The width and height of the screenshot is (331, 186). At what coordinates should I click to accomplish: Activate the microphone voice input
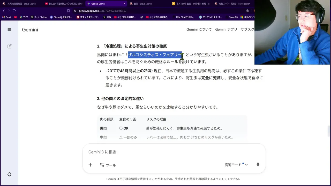click(x=258, y=165)
